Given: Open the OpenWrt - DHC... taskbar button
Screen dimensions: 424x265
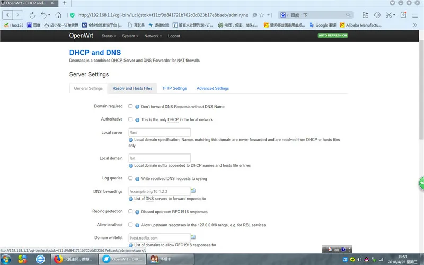Looking at the screenshot, I should [x=122, y=259].
